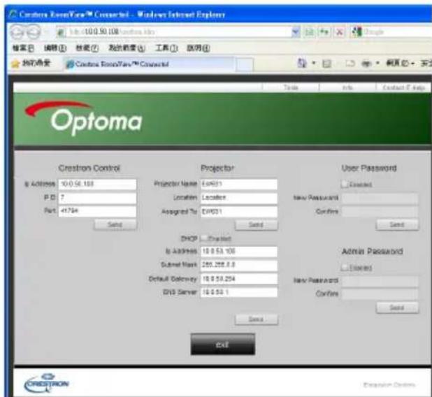Toggle the DHCP Enabled checkbox
The image size is (432, 397).
[x=204, y=238]
